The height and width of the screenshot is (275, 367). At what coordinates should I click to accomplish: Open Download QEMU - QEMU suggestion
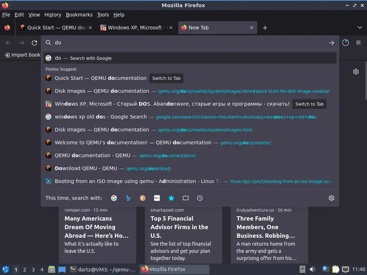point(190,168)
